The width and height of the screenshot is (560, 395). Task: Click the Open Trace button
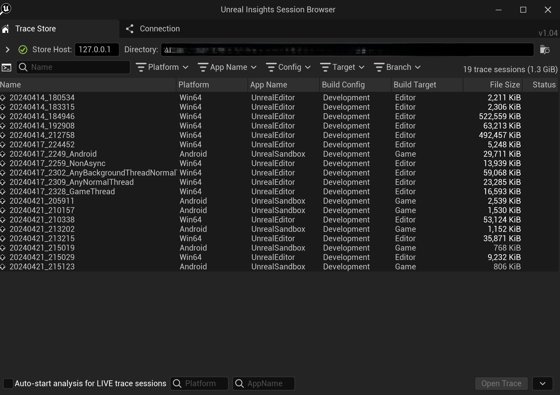[x=501, y=383]
